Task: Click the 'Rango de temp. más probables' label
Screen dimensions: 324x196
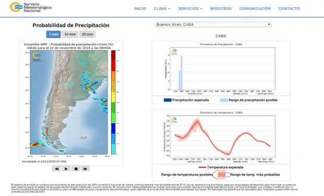Action: (255, 175)
